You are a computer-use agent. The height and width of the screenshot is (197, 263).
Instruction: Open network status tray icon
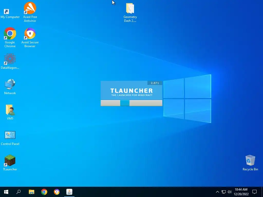point(224,192)
